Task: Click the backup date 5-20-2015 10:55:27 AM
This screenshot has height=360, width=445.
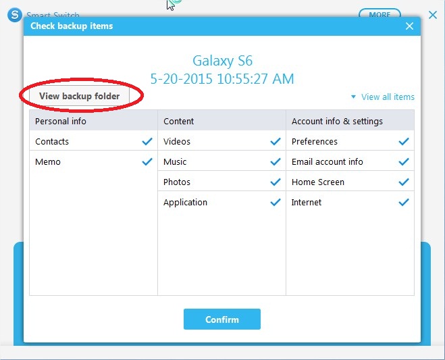Action: click(222, 78)
